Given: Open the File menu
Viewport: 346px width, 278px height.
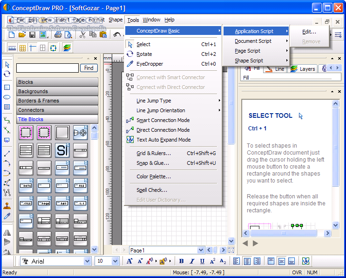Looking at the screenshot, I should (20, 20).
